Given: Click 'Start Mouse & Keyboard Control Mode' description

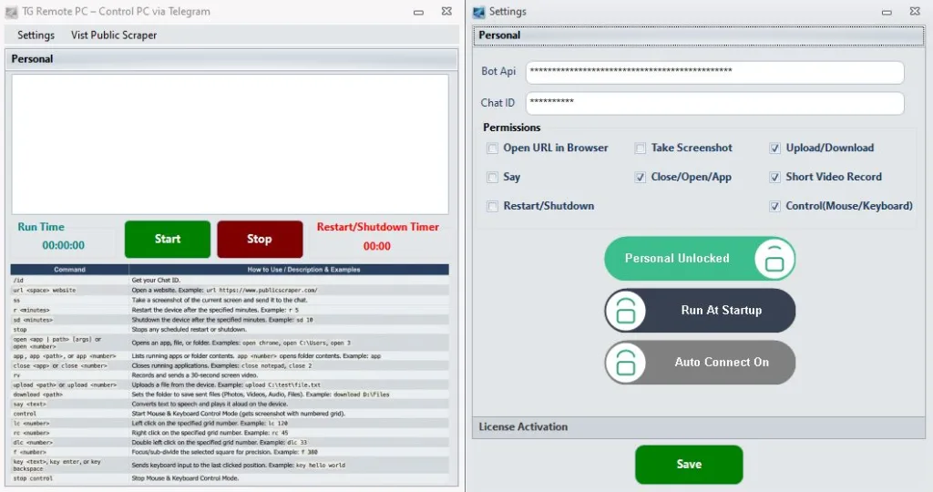Looking at the screenshot, I should (x=239, y=414).
